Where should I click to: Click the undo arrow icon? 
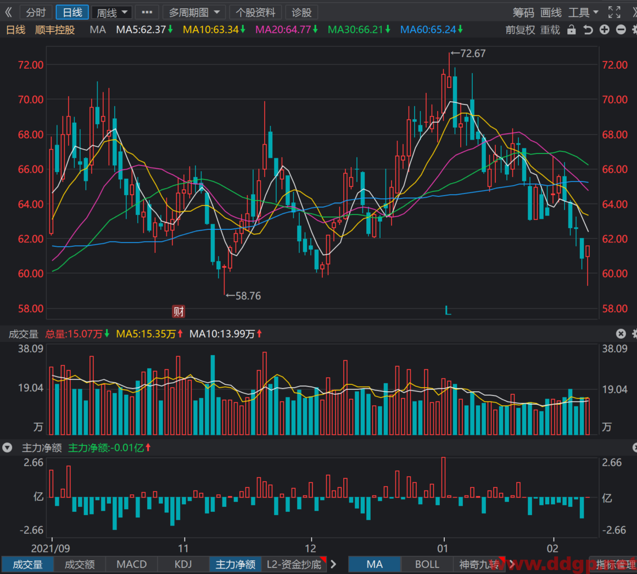[x=588, y=30]
